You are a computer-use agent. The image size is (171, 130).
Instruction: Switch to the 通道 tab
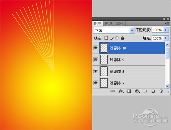[x=108, y=23]
